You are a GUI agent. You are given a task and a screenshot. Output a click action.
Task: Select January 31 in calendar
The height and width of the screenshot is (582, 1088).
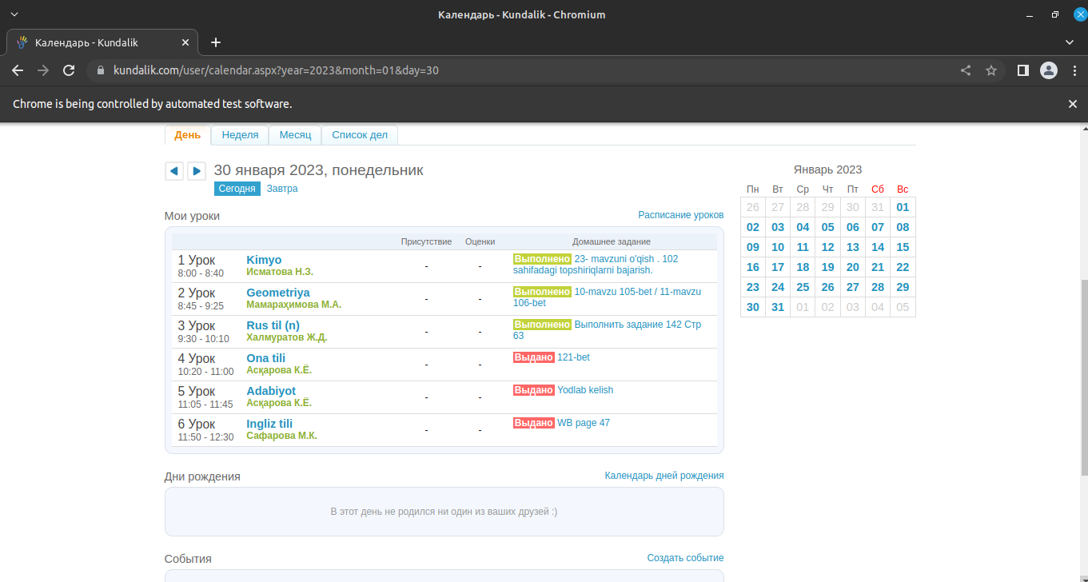coord(778,307)
